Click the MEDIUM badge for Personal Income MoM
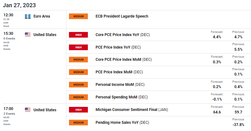 pyautogui.click(x=78, y=85)
